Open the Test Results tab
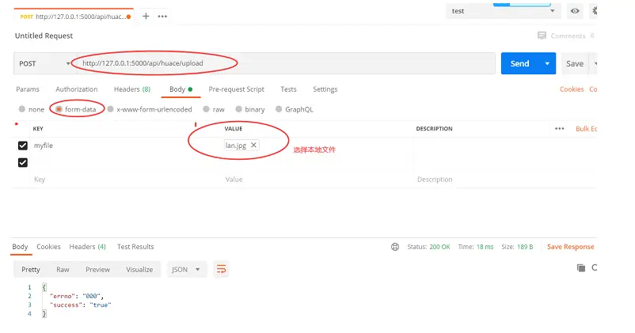 135,247
